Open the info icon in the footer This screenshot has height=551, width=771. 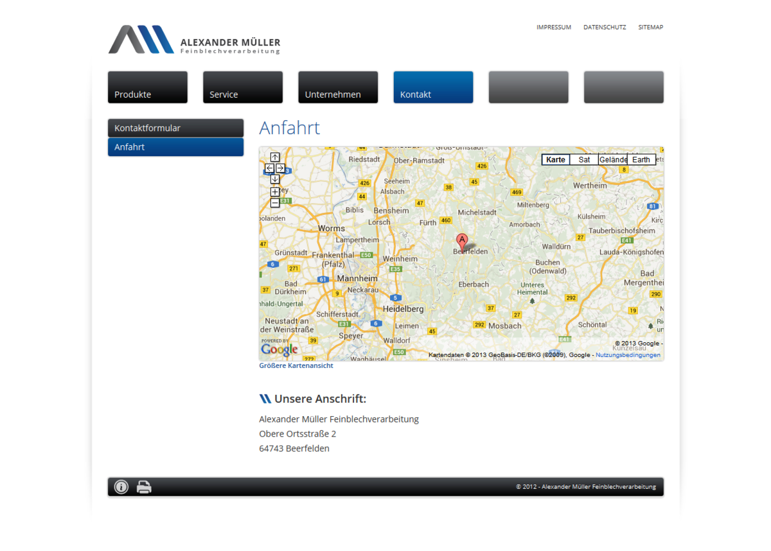[121, 487]
